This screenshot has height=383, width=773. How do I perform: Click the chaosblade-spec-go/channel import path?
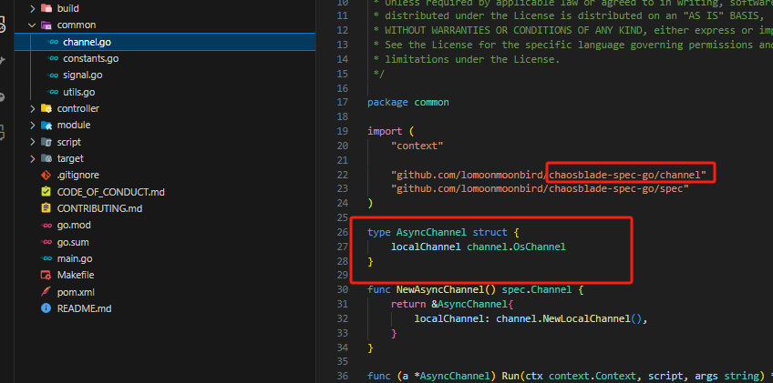pos(627,175)
